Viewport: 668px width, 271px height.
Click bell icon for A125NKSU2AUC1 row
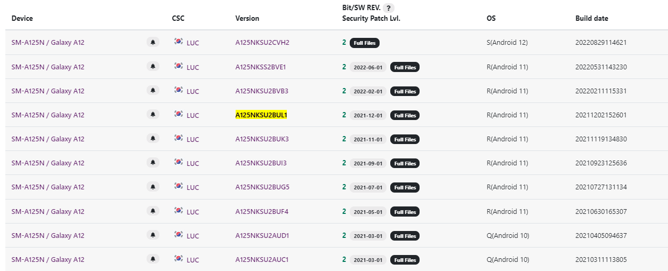pyautogui.click(x=153, y=259)
